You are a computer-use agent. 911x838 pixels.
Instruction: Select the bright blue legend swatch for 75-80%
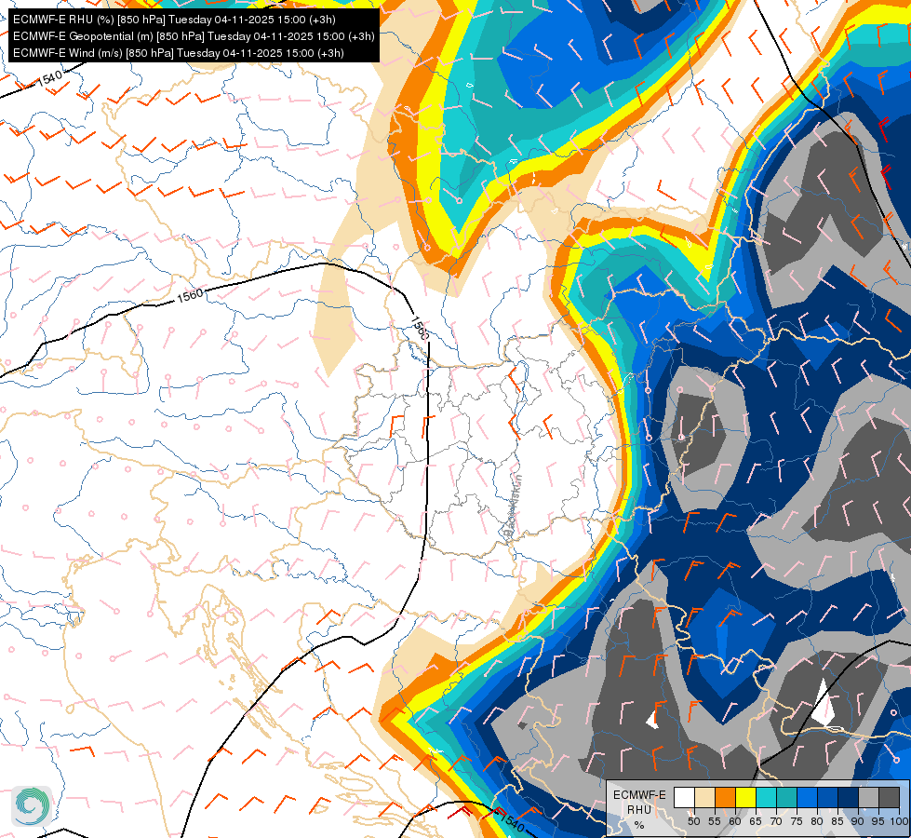coord(808,798)
